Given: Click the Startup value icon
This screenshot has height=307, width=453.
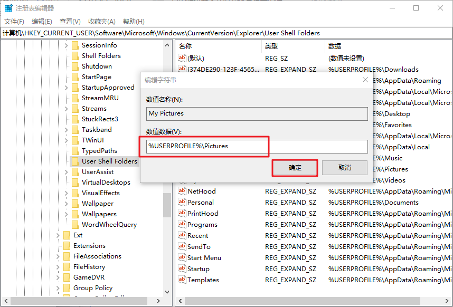Looking at the screenshot, I should point(182,269).
